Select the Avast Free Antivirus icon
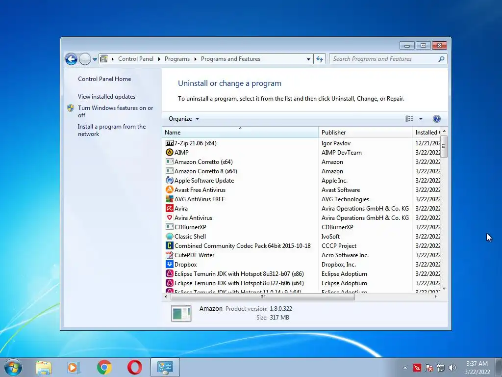The image size is (502, 377). pyautogui.click(x=169, y=189)
